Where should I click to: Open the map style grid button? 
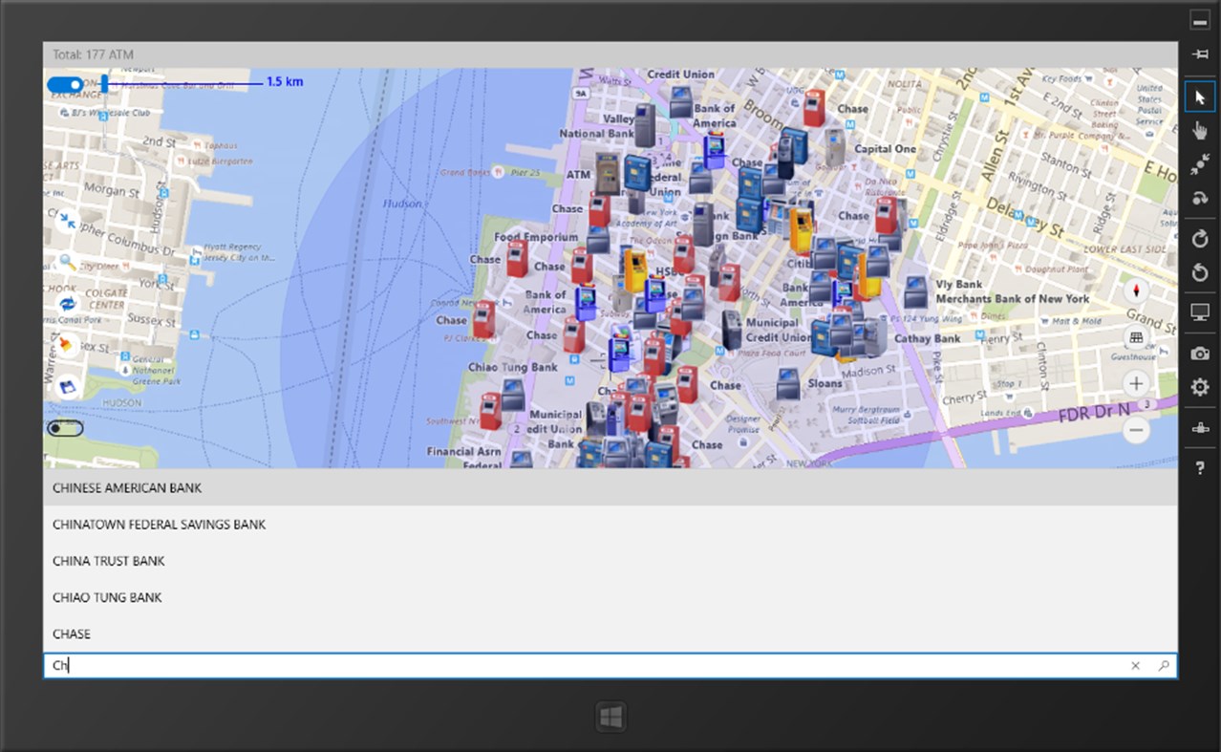tap(1136, 337)
